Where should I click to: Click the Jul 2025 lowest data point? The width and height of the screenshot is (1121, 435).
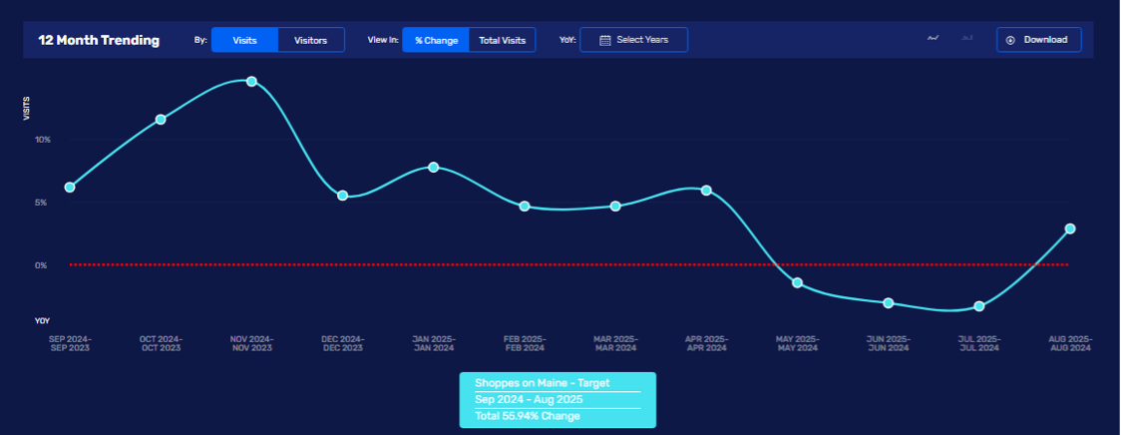click(x=979, y=306)
